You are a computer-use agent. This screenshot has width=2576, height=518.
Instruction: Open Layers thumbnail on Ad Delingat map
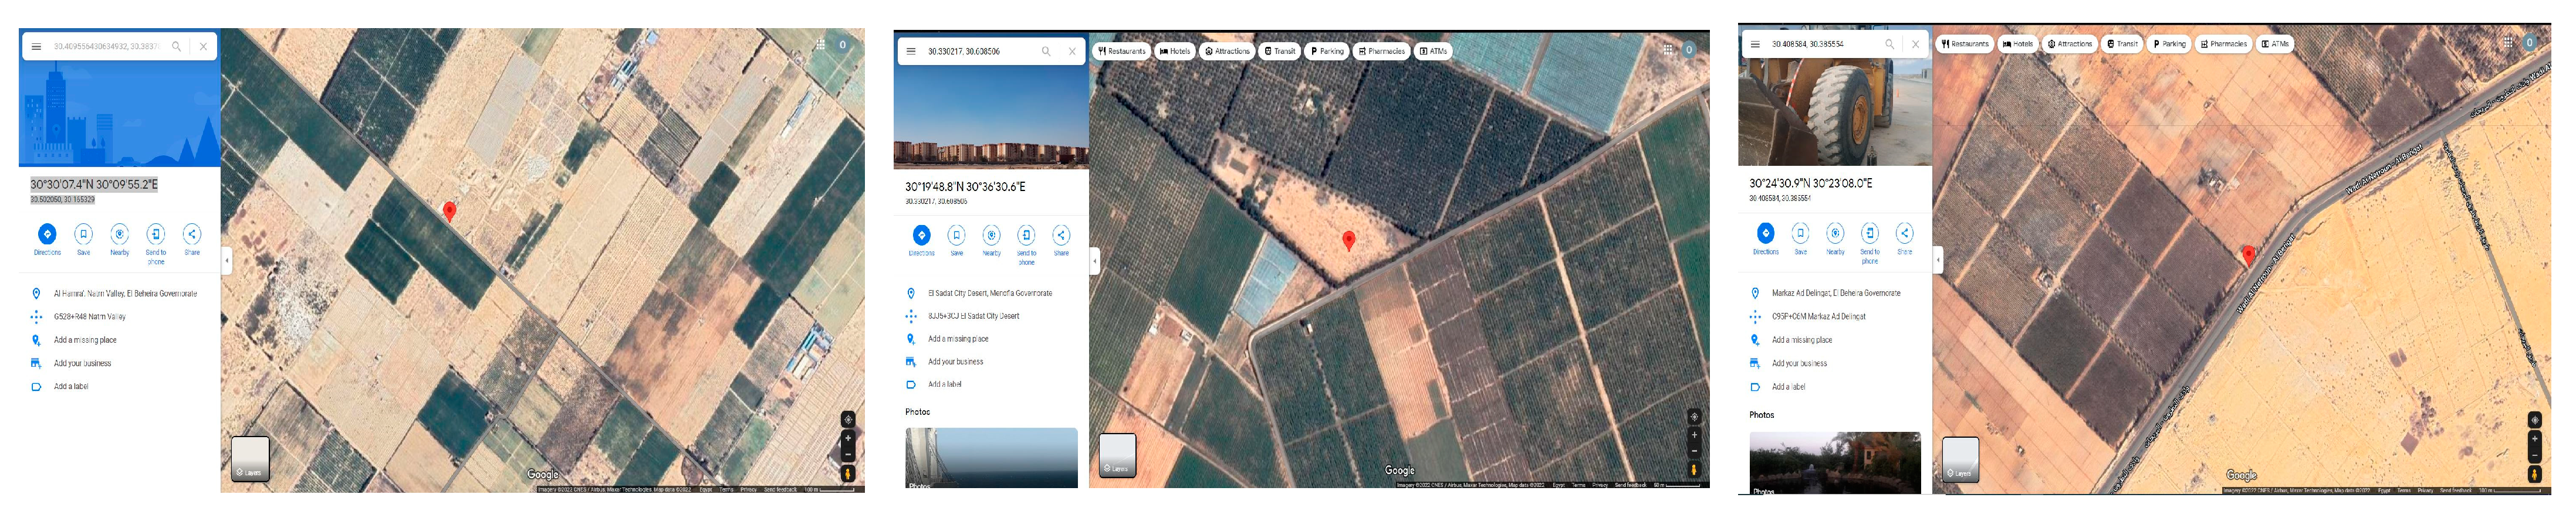1960,459
